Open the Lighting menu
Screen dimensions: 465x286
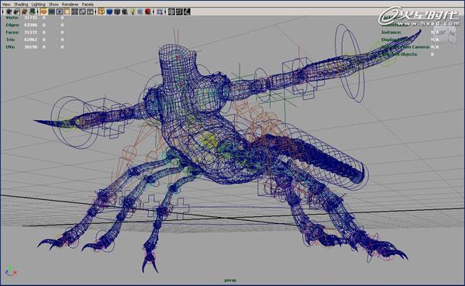click(x=38, y=4)
